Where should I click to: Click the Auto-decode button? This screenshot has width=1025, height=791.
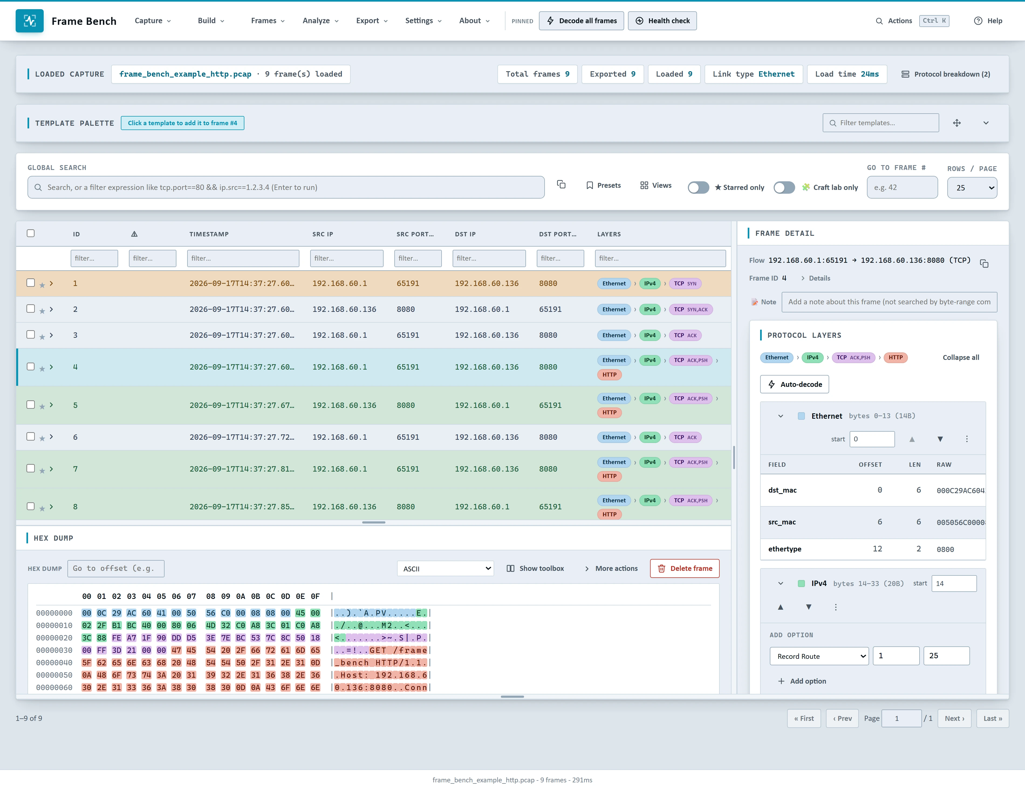click(795, 384)
